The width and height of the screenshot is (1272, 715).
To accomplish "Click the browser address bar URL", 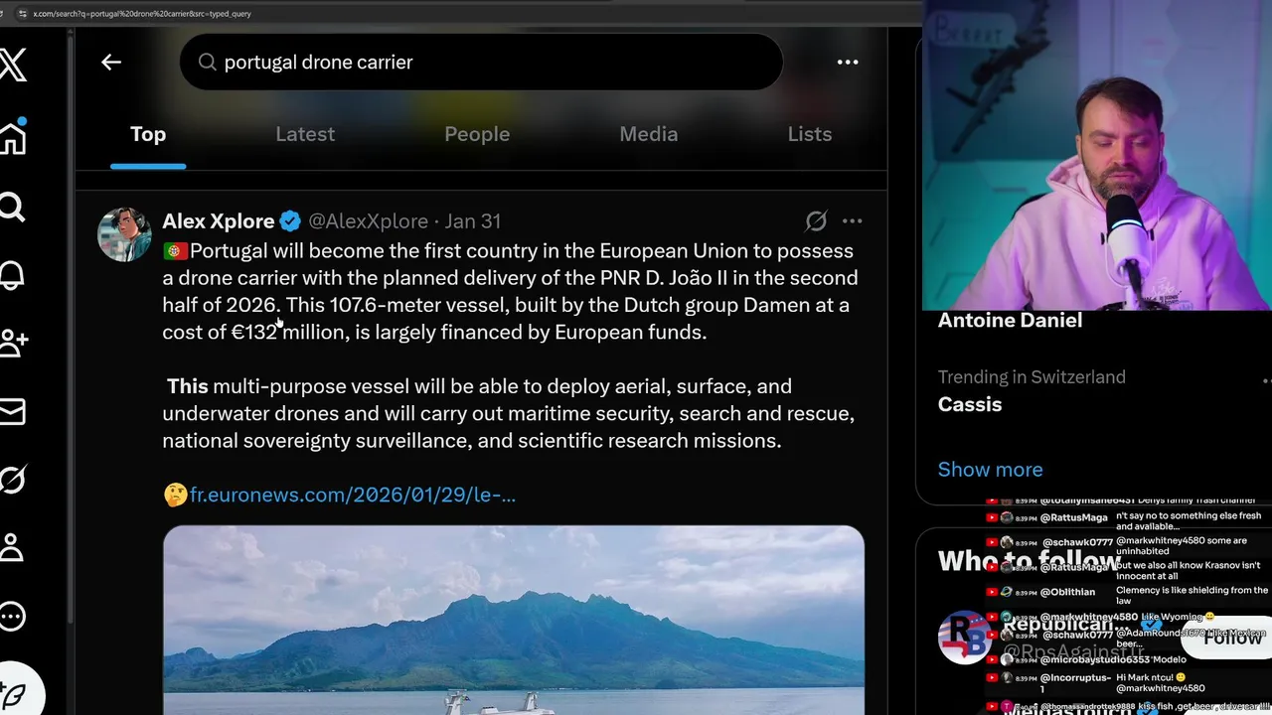I will (142, 14).
